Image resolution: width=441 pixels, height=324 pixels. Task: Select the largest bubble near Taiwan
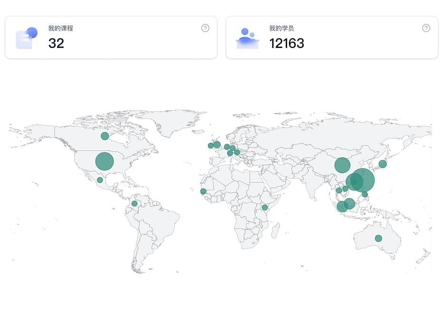pos(363,180)
